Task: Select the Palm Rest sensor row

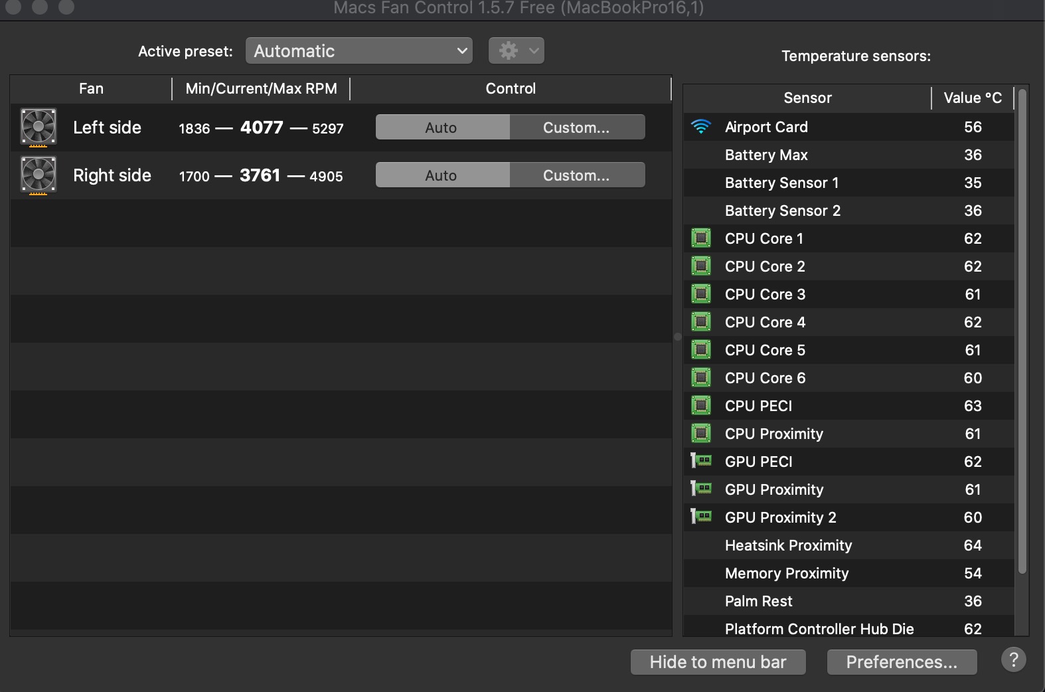Action: pyautogui.click(x=848, y=600)
